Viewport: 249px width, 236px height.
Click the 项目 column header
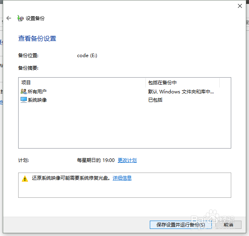click(x=82, y=82)
